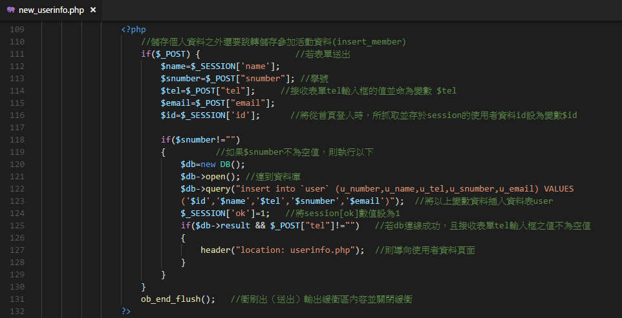Click line number 120
Screen dimensions: 622x318
point(17,164)
